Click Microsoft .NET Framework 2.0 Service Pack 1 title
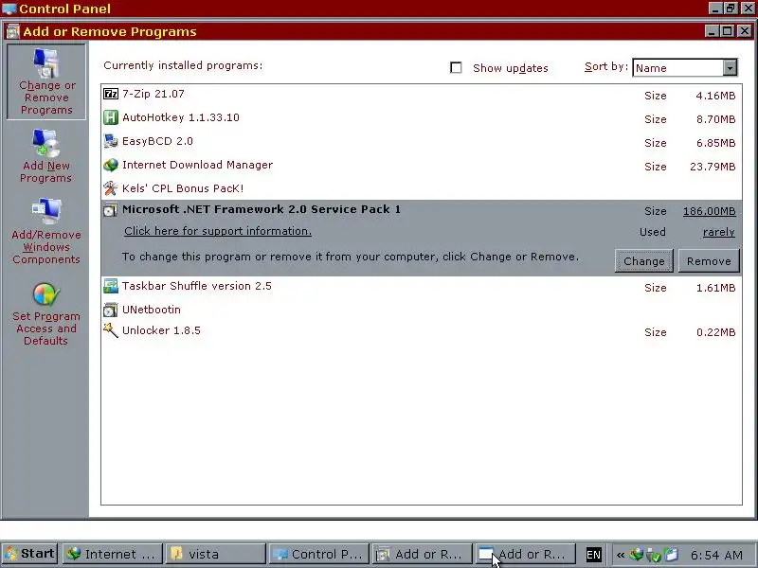Viewport: 758px width, 568px height. click(x=262, y=209)
